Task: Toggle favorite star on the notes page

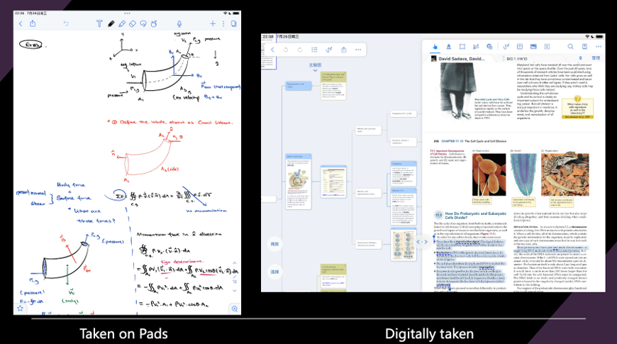Action: point(20,309)
